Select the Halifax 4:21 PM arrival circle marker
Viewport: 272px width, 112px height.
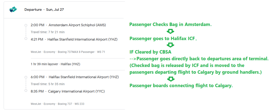pos(26,39)
